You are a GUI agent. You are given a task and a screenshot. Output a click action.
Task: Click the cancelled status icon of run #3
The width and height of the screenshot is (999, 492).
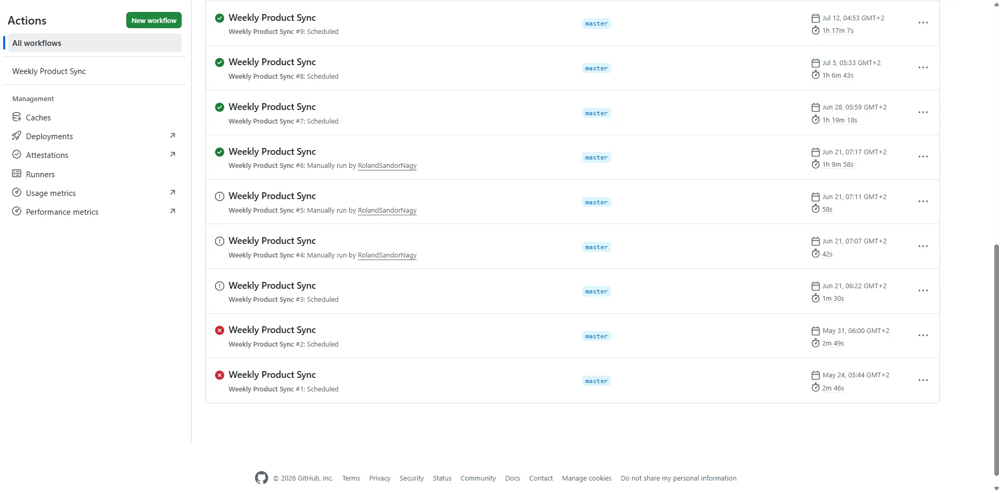tap(220, 286)
